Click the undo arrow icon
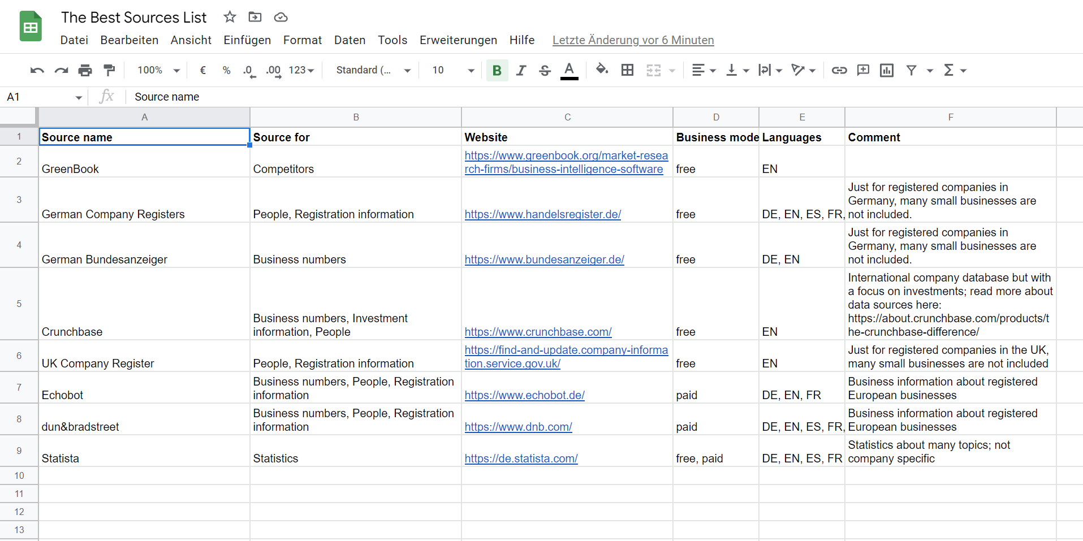The height and width of the screenshot is (541, 1083). 37,70
